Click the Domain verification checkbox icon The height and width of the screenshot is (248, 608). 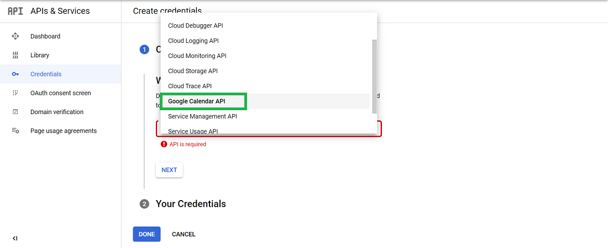pyautogui.click(x=15, y=112)
